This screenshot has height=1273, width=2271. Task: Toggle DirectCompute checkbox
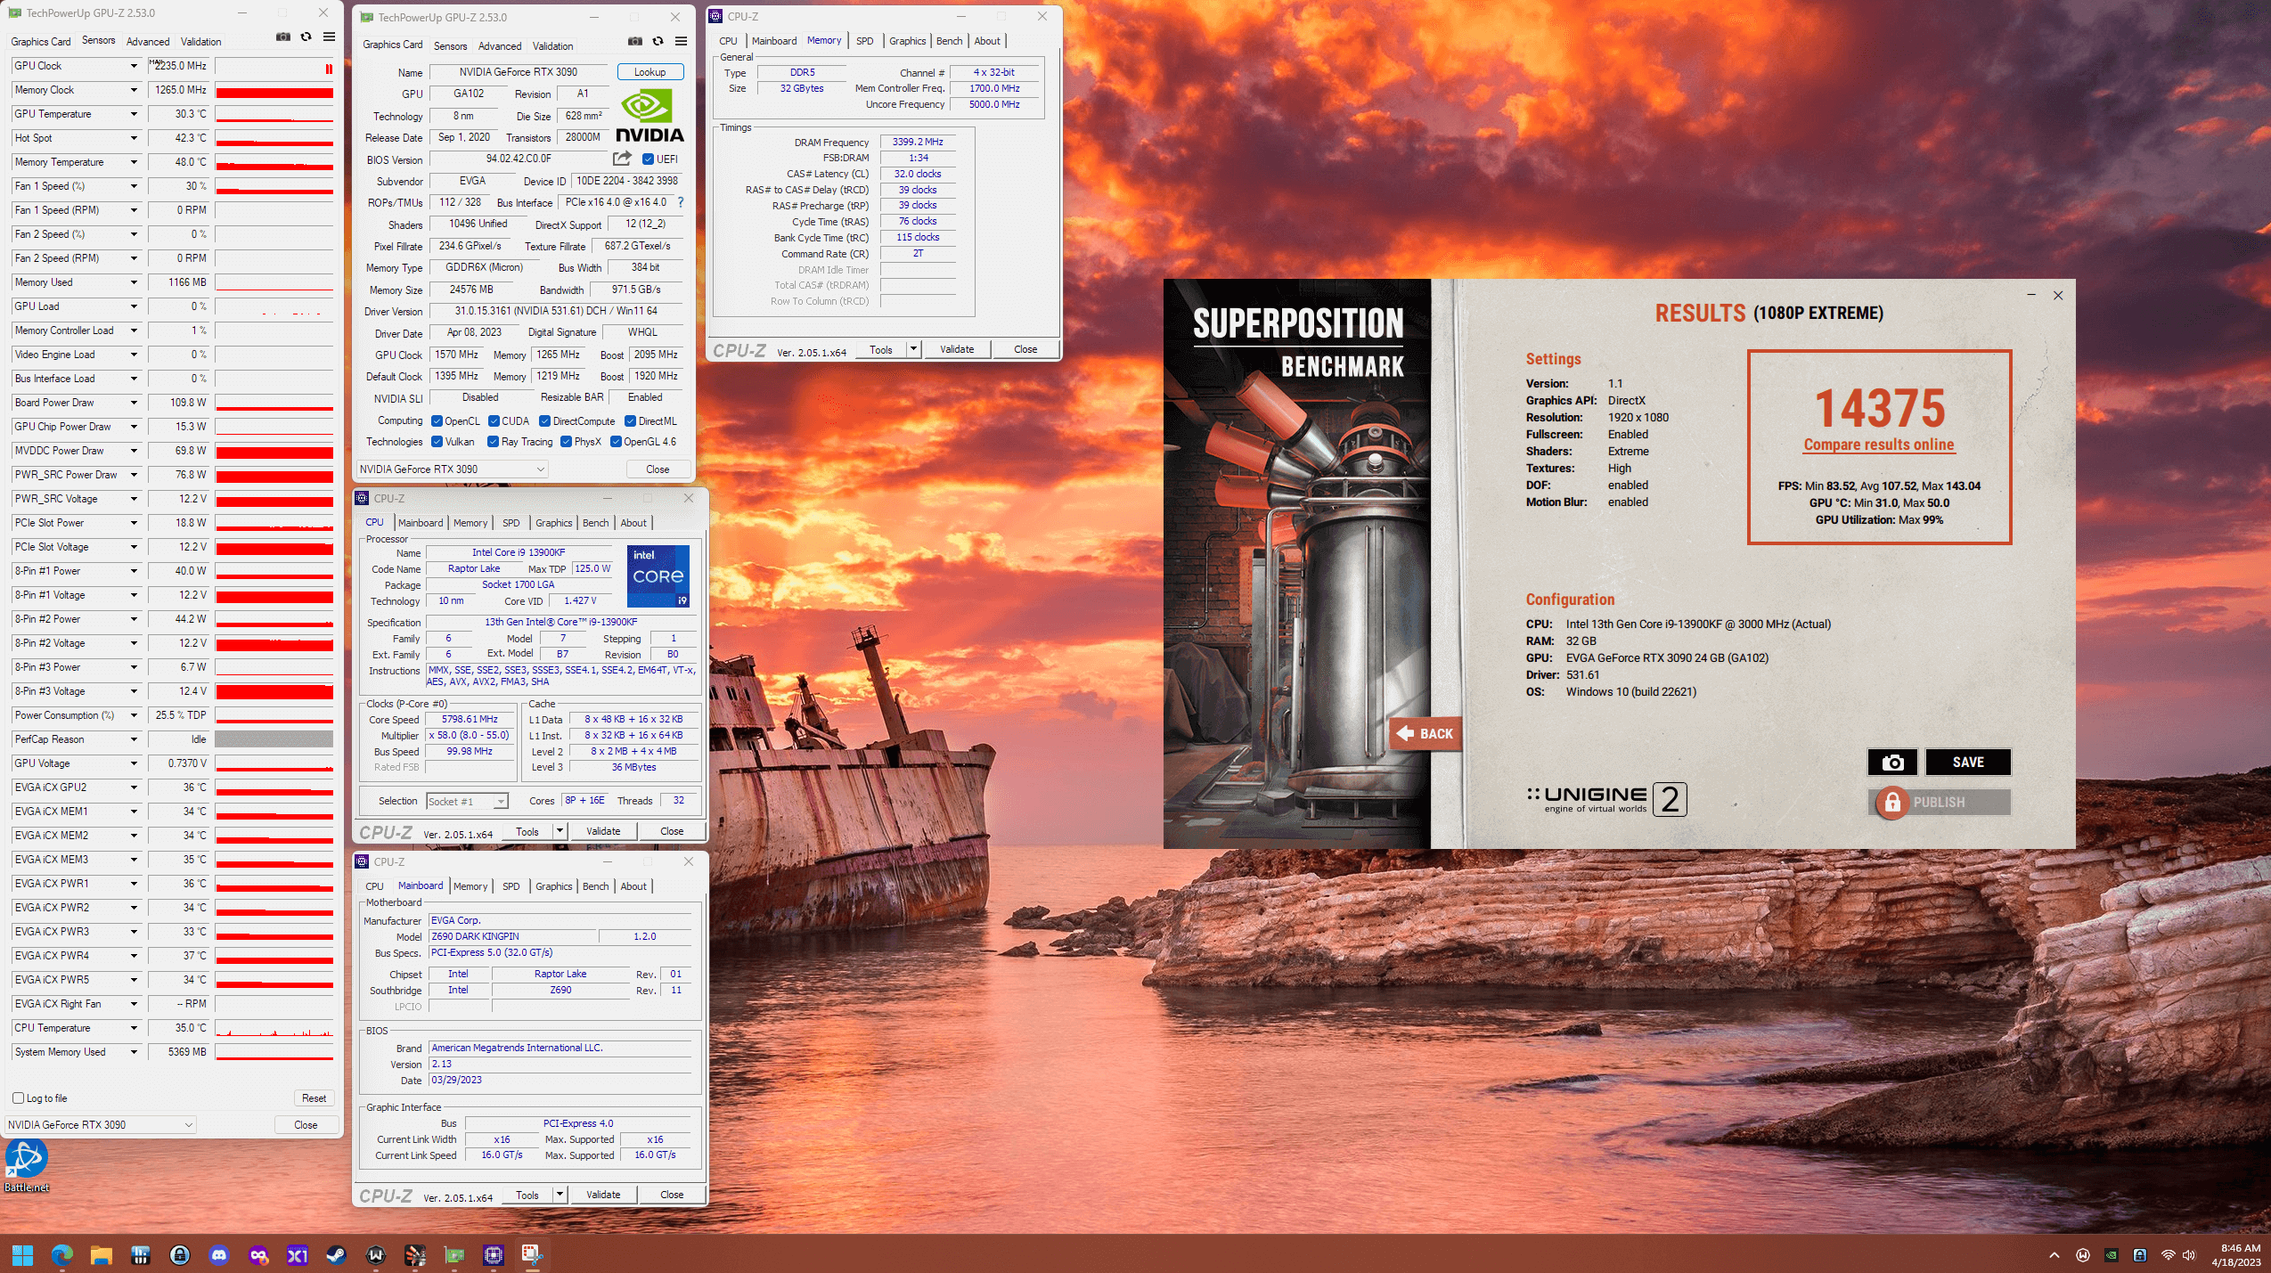544,421
